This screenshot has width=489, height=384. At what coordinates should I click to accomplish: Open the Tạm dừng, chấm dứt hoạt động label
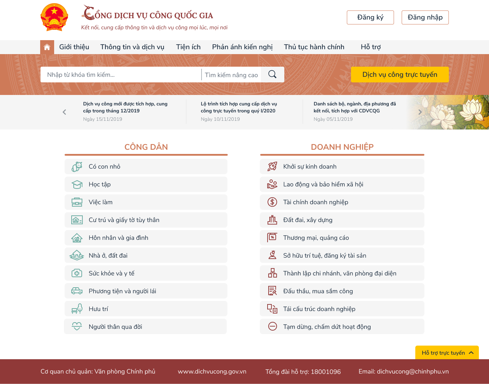[x=327, y=327]
